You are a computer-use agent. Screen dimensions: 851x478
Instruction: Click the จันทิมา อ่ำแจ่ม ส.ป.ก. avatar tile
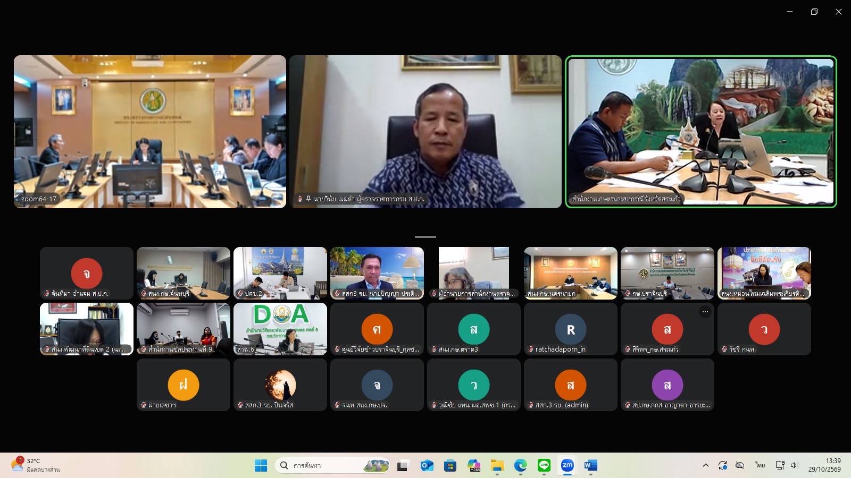tap(87, 273)
